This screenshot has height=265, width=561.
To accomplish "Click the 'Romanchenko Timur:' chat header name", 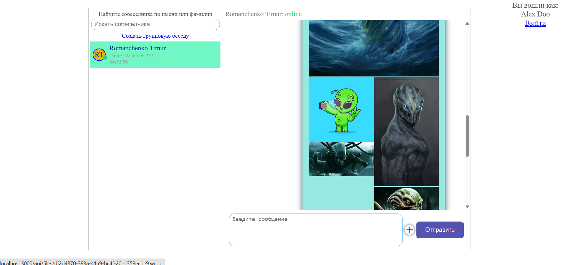I will (254, 14).
